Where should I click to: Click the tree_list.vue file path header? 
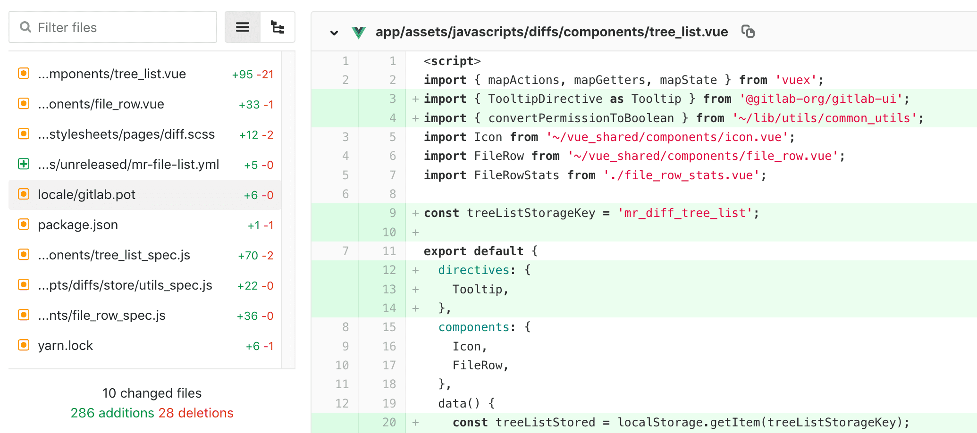click(x=551, y=32)
